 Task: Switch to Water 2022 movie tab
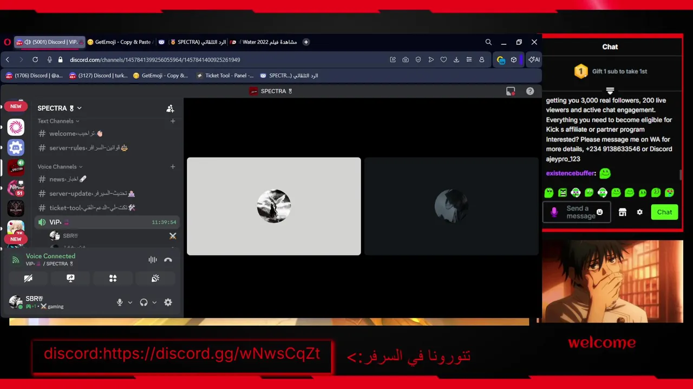264,42
